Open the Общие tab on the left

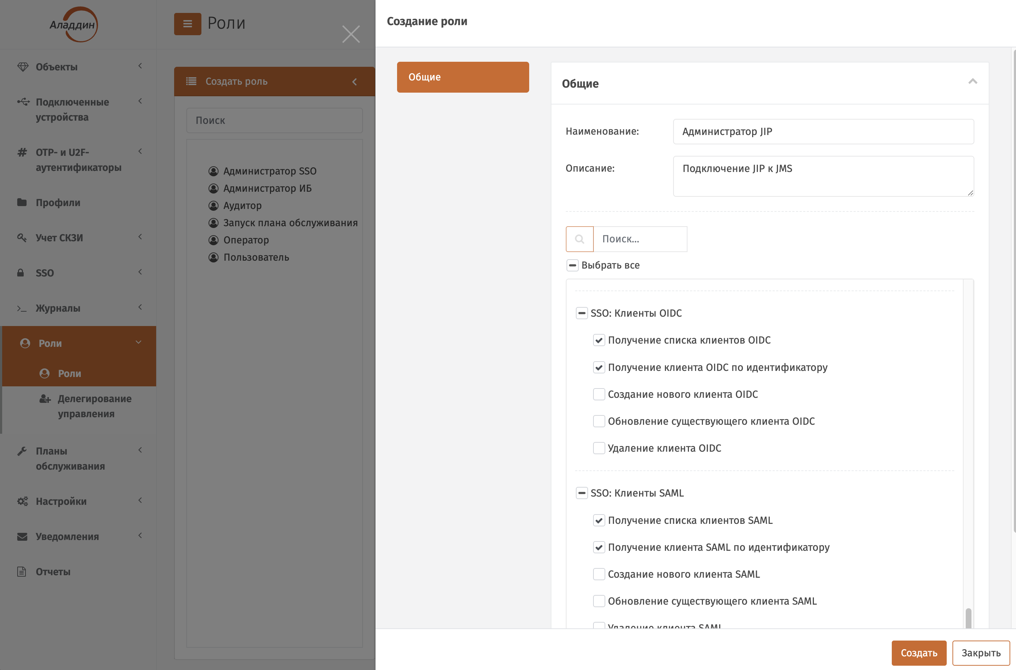(463, 77)
